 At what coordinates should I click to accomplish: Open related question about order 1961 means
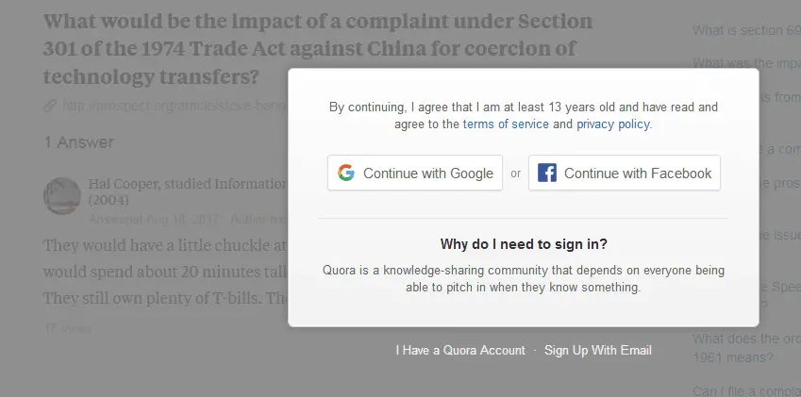pos(746,348)
